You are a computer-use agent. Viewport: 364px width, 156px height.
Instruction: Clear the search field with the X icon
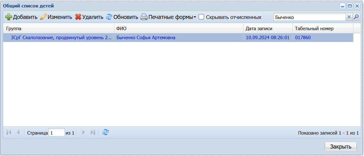pos(349,17)
